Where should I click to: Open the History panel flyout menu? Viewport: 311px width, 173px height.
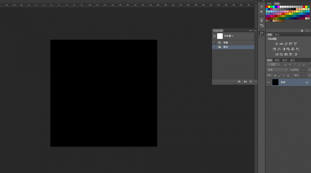255,31
